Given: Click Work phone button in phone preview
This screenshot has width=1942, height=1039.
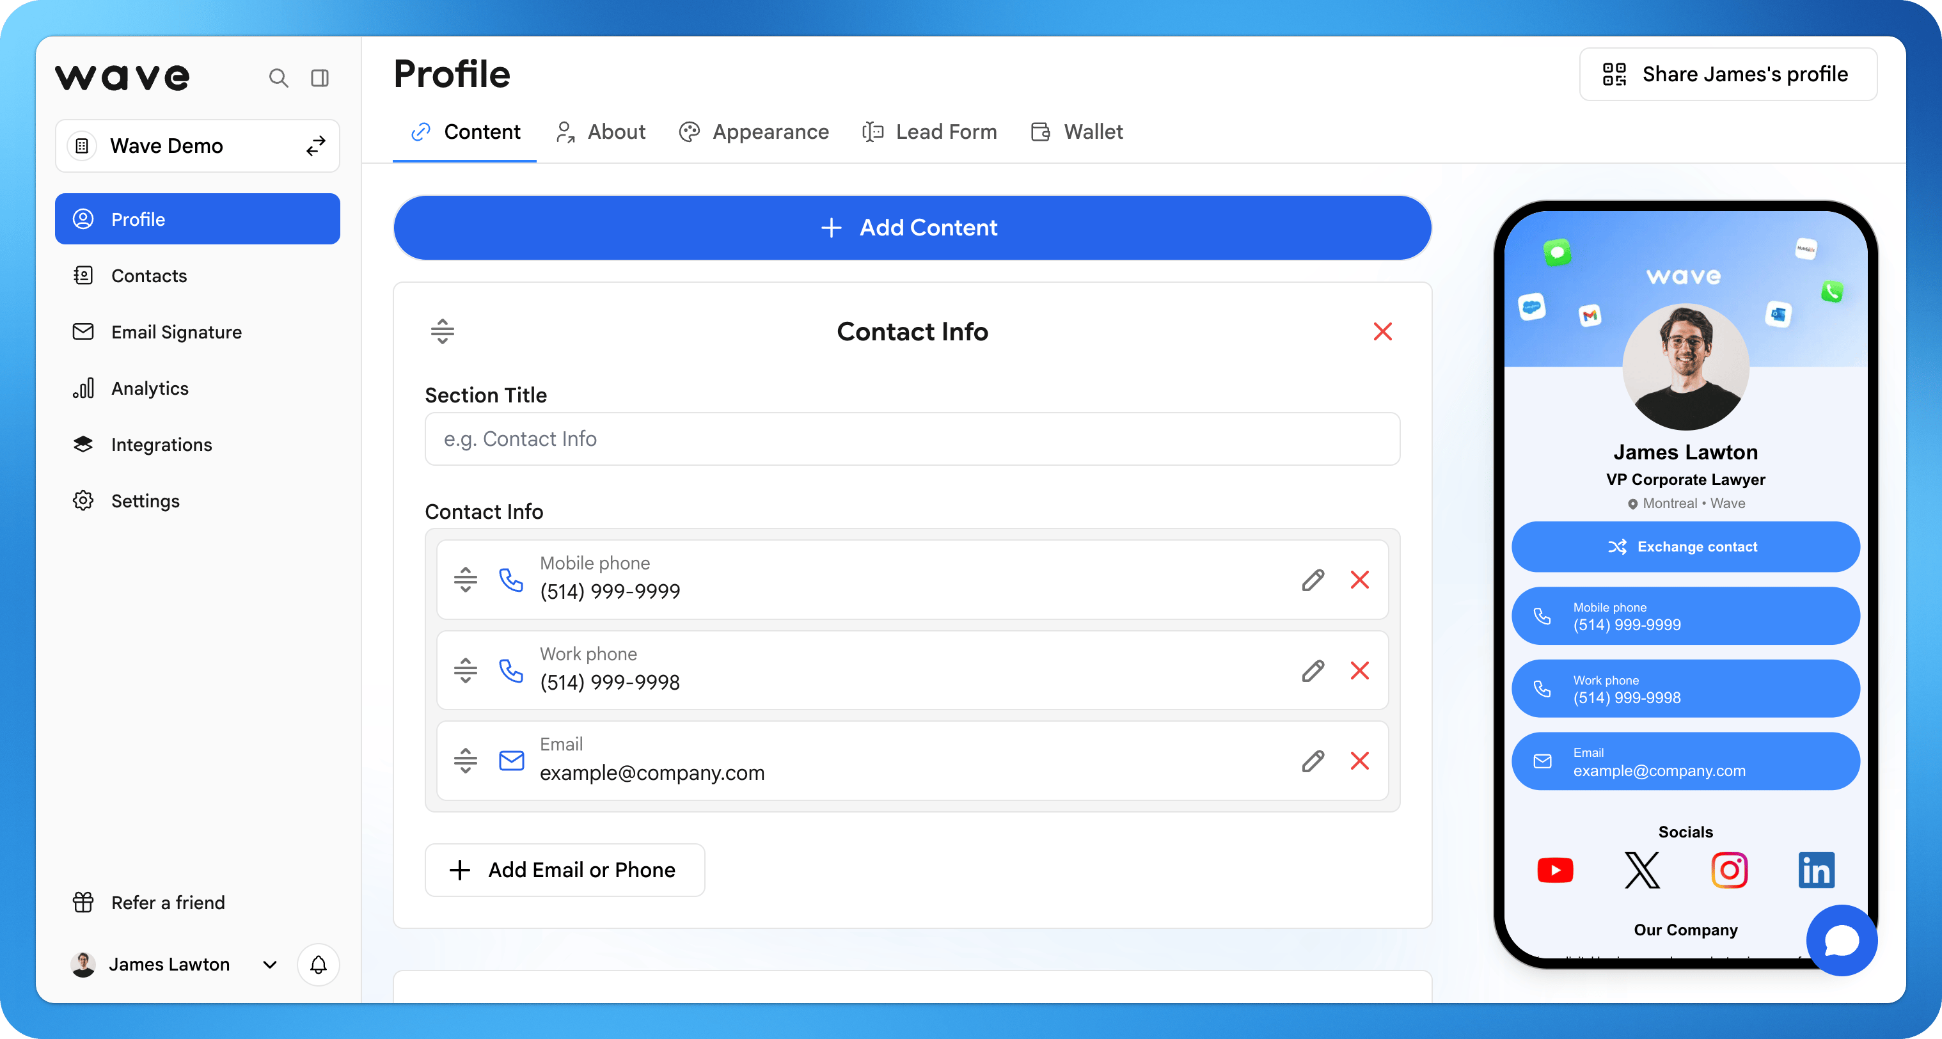Looking at the screenshot, I should point(1685,688).
